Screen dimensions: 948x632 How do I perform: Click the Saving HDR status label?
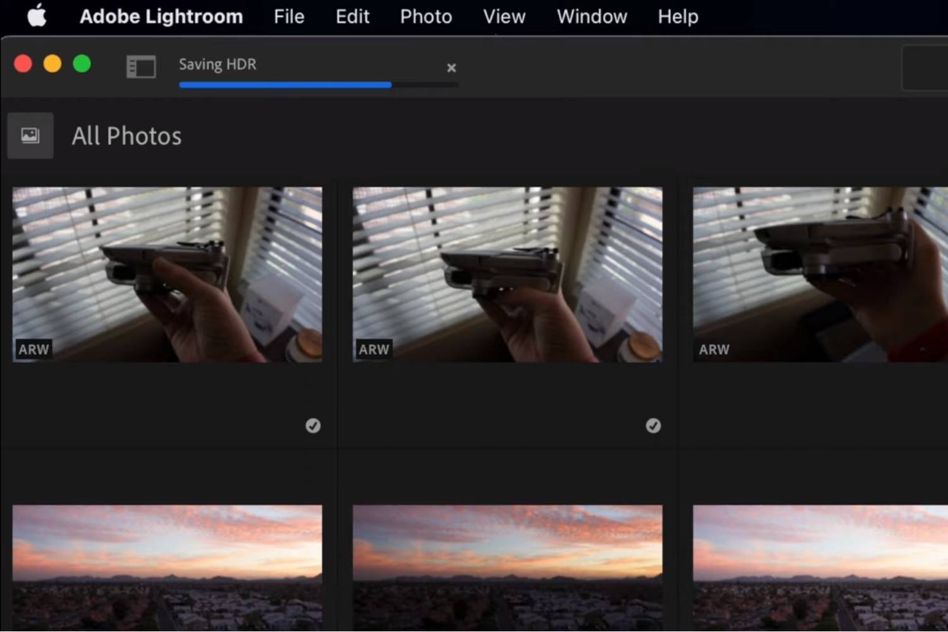[x=217, y=64]
